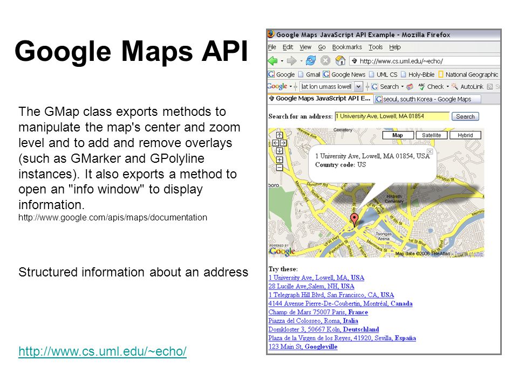Open the 4144 Avenue Pierre-De-Coubertin link

point(340,303)
